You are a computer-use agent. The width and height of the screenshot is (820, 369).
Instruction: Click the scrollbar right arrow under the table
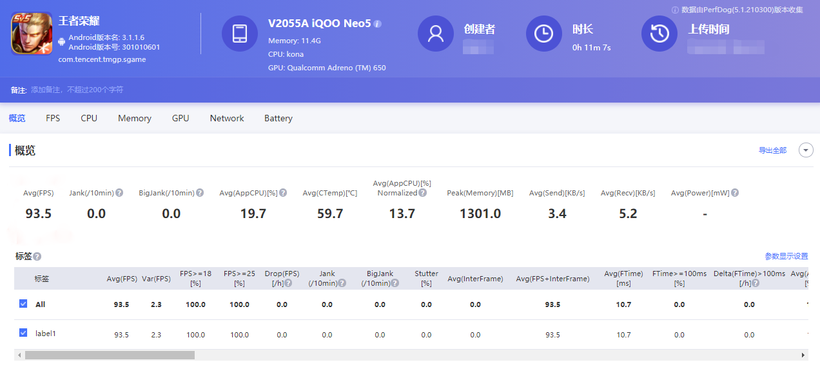[x=803, y=355]
